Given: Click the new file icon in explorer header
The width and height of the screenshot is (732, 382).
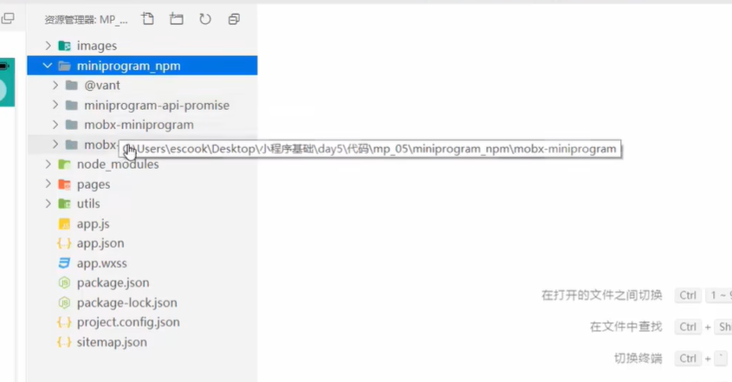Looking at the screenshot, I should pos(147,19).
